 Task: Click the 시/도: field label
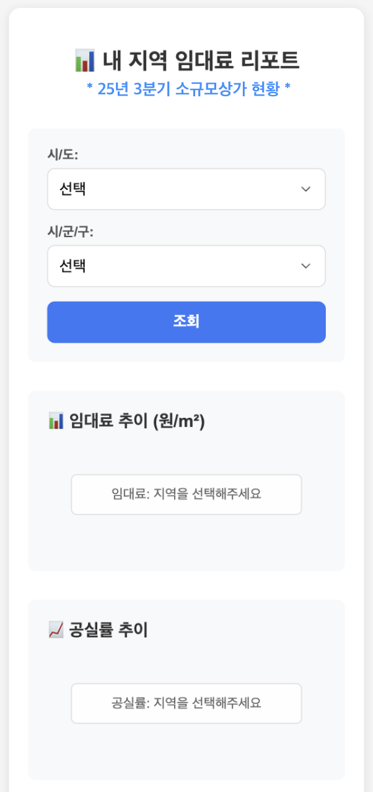[x=63, y=155]
